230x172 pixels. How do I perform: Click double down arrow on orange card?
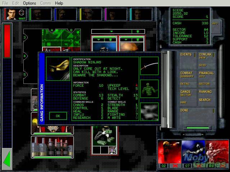138,40
